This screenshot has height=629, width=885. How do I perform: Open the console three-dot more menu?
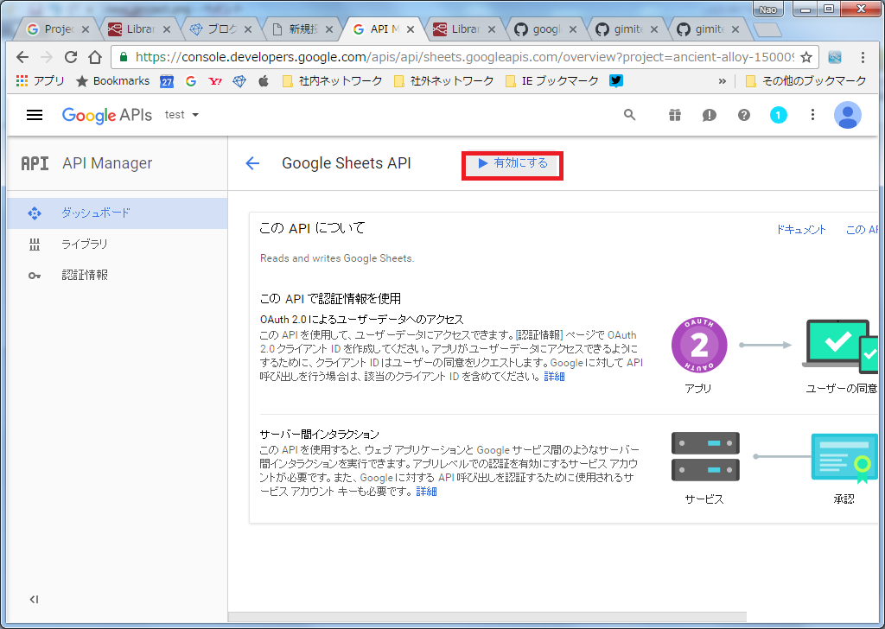coord(812,115)
